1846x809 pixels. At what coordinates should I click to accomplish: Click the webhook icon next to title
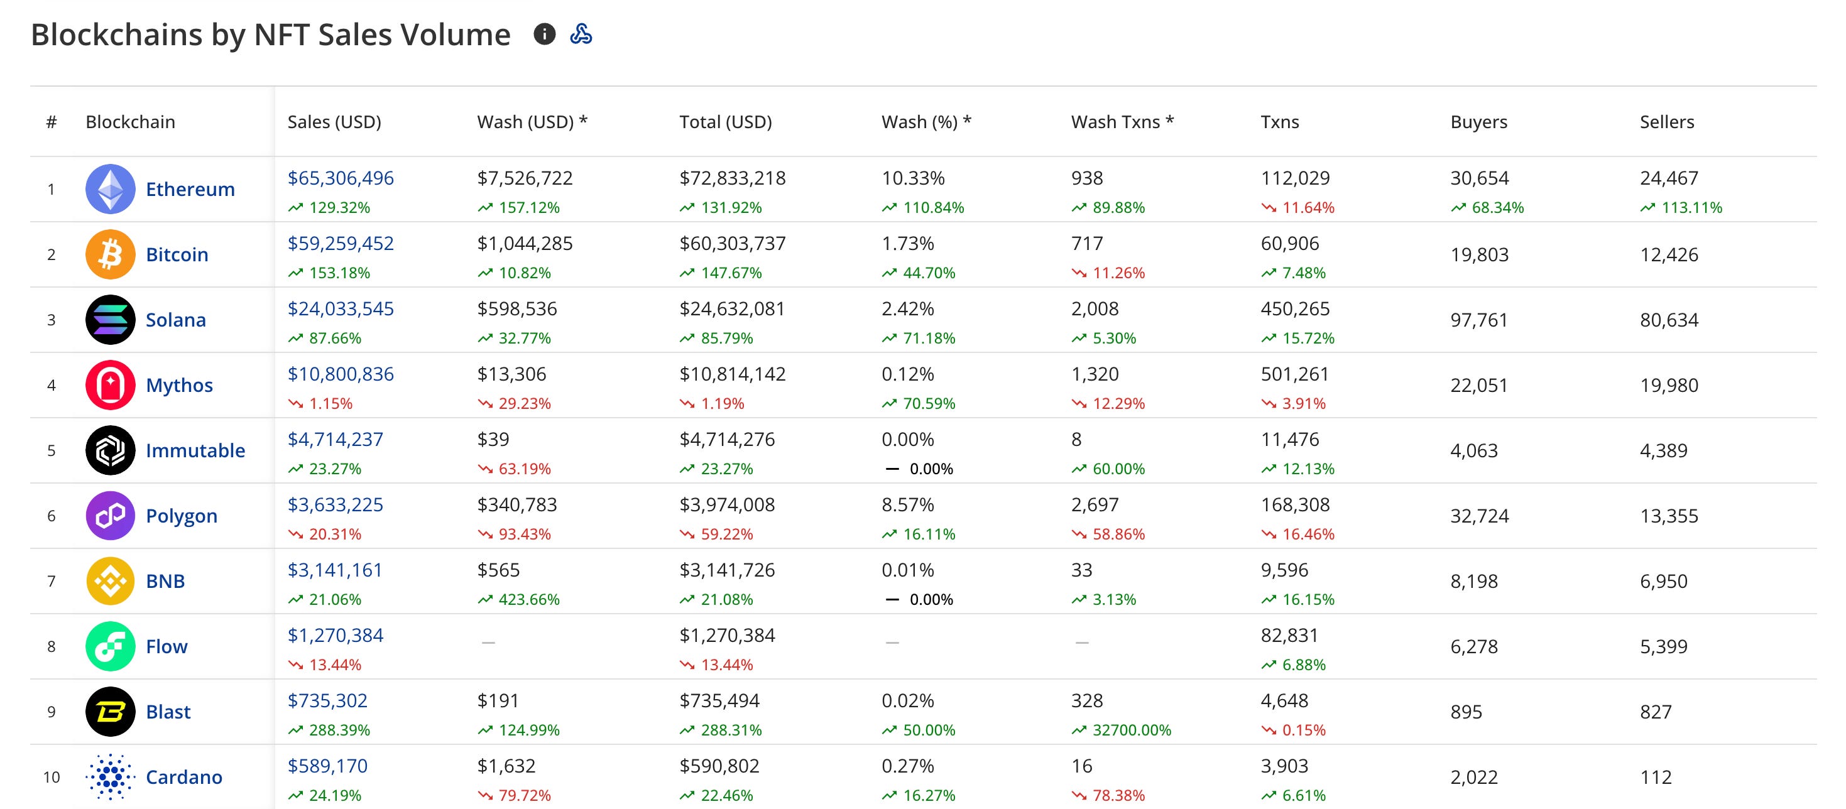click(581, 34)
